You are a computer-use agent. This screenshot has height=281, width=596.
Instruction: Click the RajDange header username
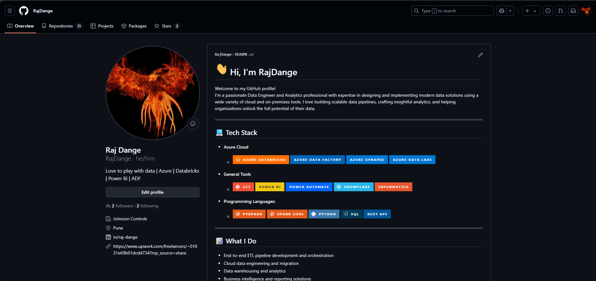pos(43,11)
